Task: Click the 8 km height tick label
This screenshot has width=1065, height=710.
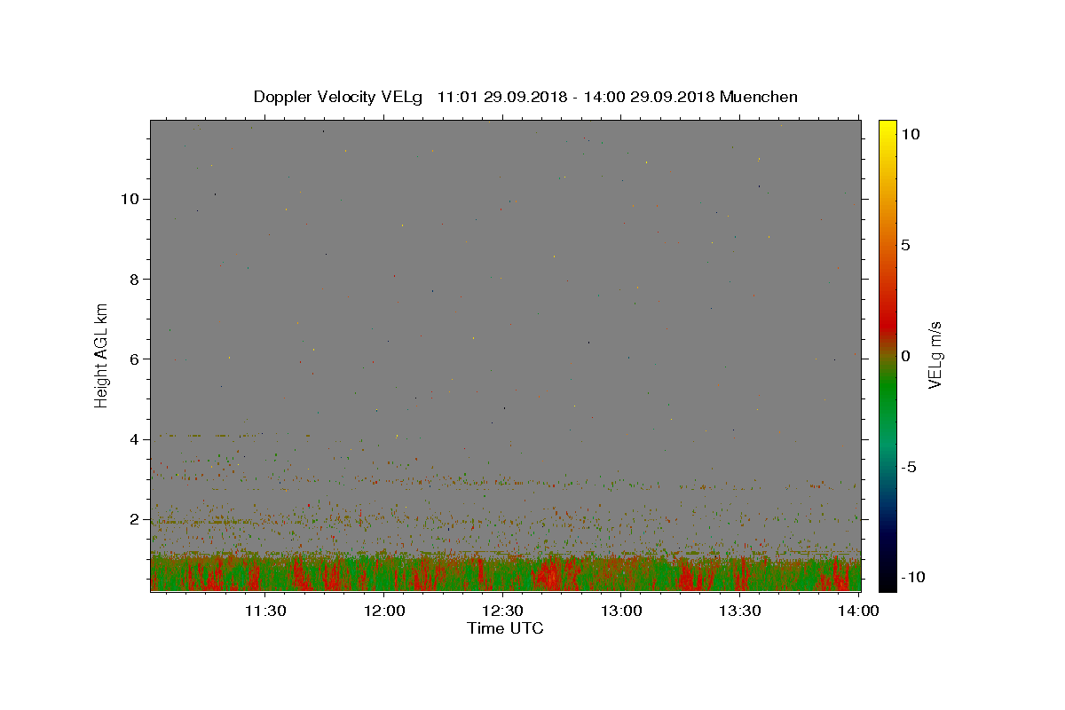Action: (135, 279)
